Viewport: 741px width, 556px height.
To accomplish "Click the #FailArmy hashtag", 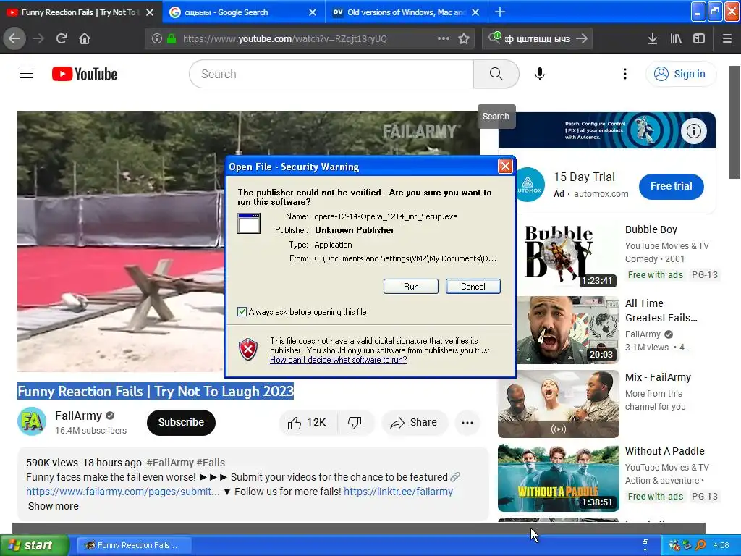I will click(170, 463).
